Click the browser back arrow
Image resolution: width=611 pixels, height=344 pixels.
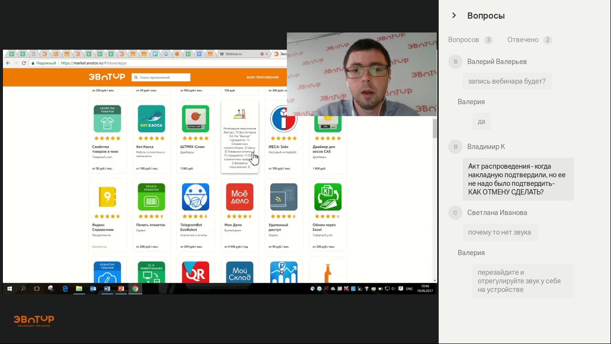tap(8, 63)
